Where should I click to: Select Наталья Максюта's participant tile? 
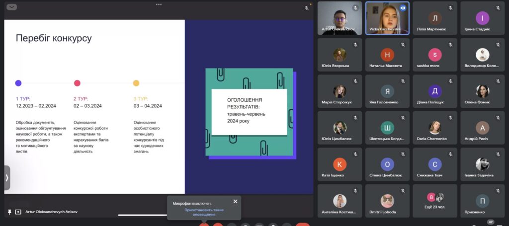(387, 55)
